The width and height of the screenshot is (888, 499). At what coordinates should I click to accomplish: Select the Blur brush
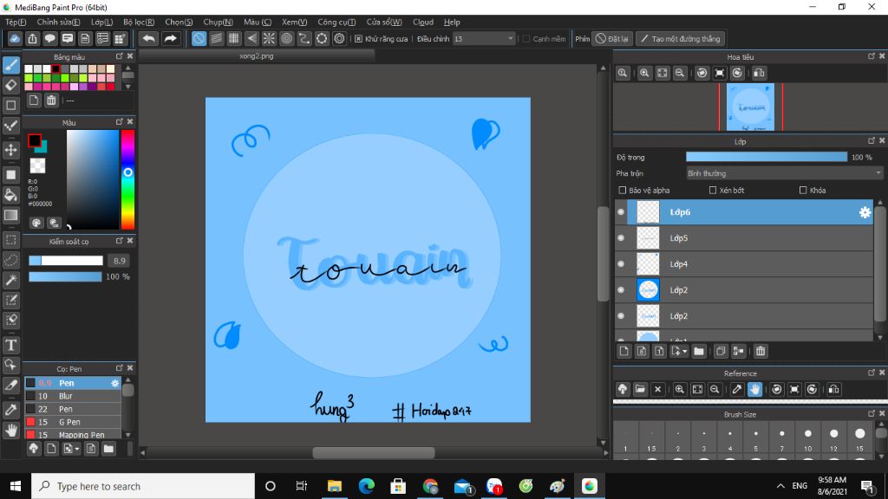click(73, 396)
